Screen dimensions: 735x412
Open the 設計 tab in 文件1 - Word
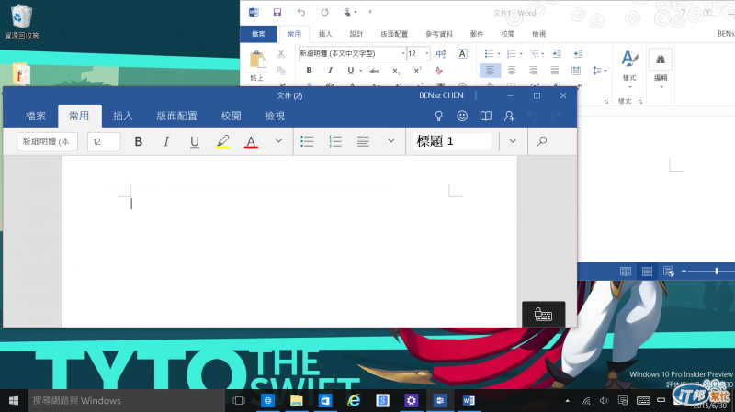point(356,34)
